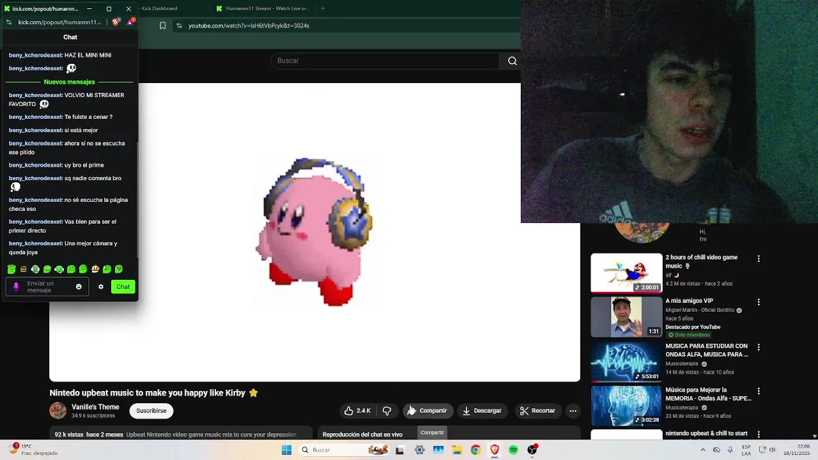Click the YouTube 'Buscar' search box
The width and height of the screenshot is (818, 460).
tap(385, 61)
